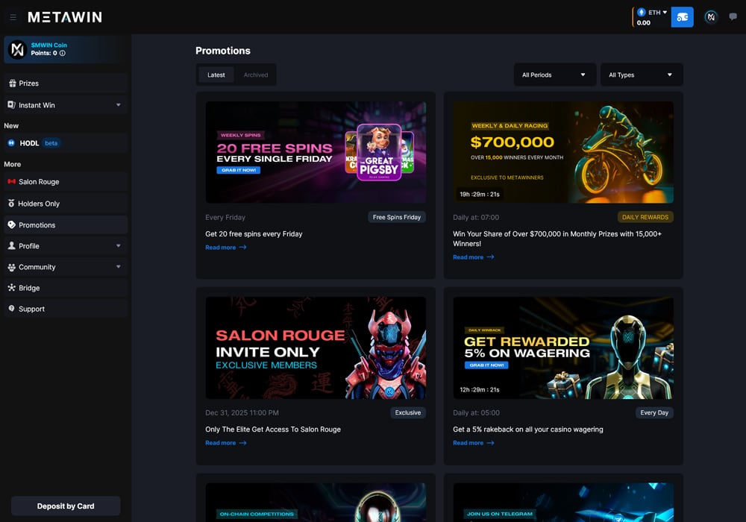Open the Salon Rouge promotion banner

316,348
